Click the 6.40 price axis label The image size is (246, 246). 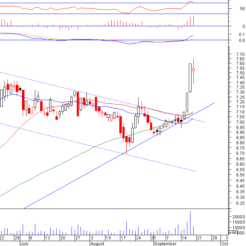click(240, 186)
